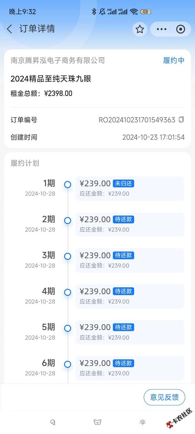Viewport: 195px width, 434px height.
Task: Tap the company name 南京腾昇泓电子商务有限公司
Action: pyautogui.click(x=58, y=60)
